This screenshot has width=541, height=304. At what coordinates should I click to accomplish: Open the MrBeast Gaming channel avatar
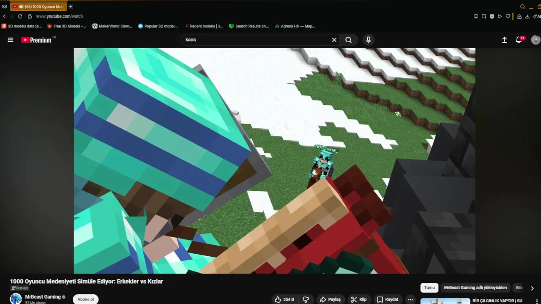[x=16, y=299]
